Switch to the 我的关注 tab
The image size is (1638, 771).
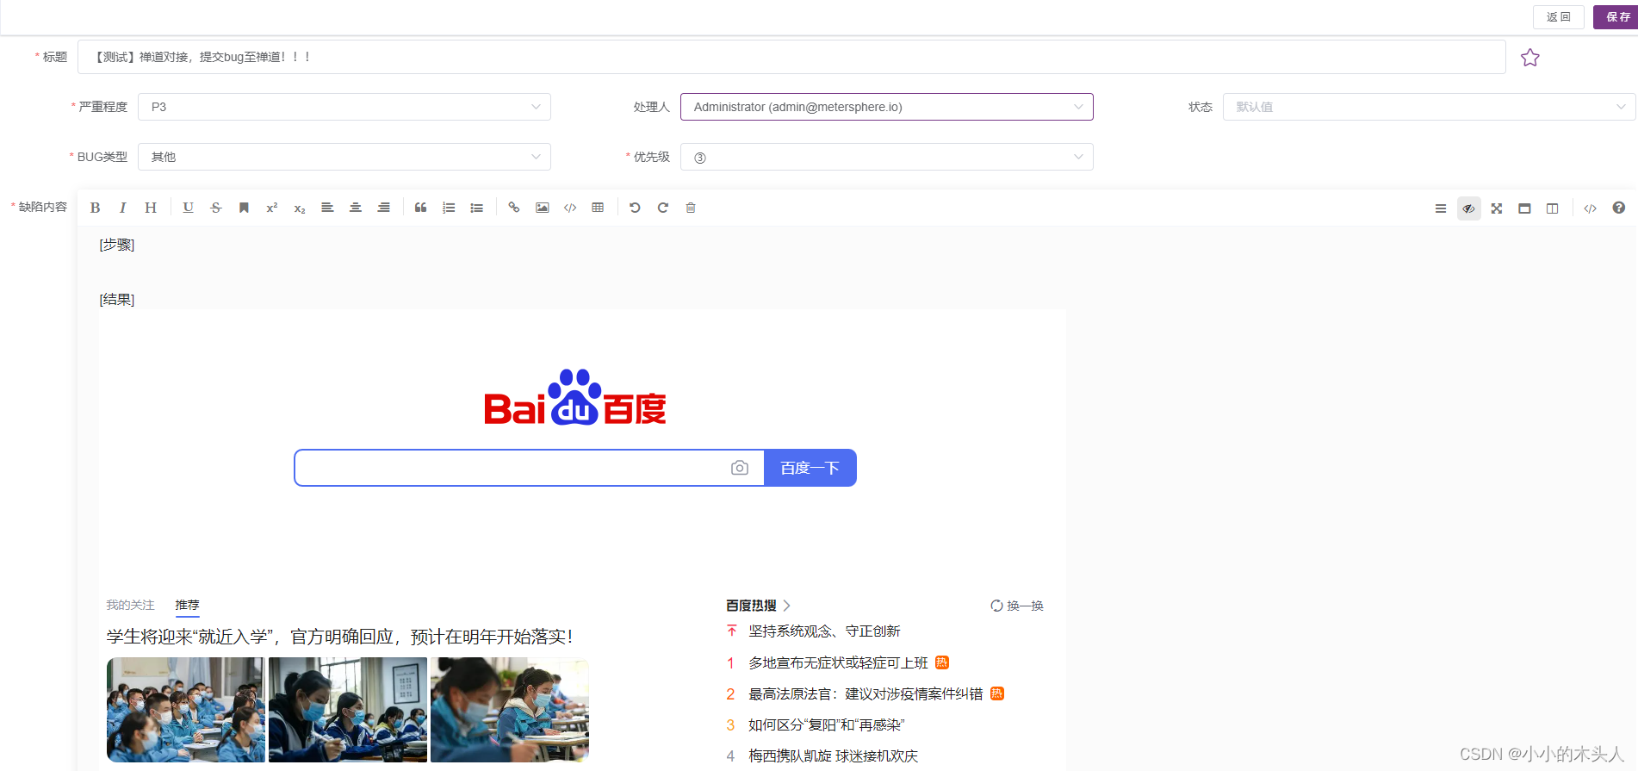[130, 606]
